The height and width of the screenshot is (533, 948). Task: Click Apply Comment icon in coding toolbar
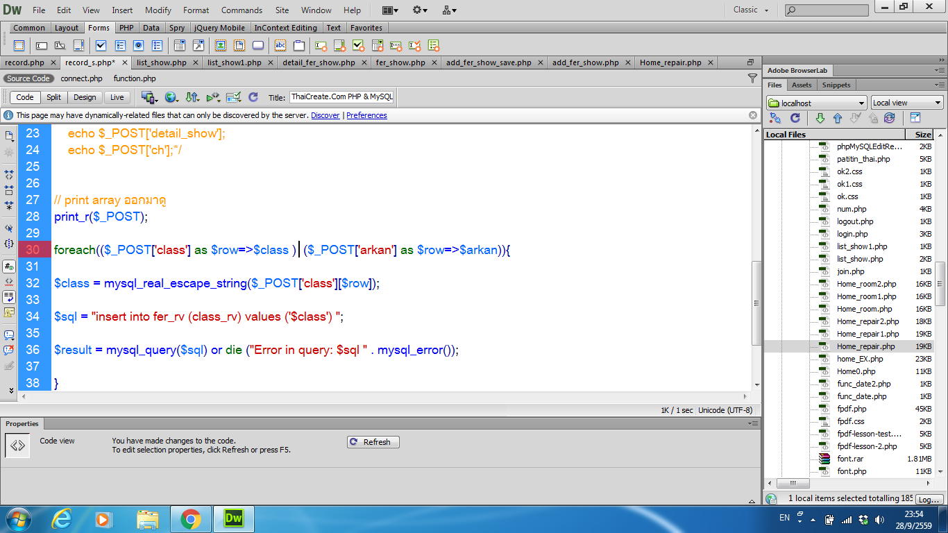point(9,335)
